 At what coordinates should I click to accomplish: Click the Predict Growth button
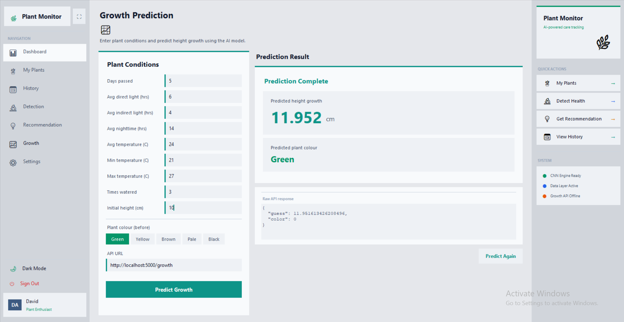point(173,289)
